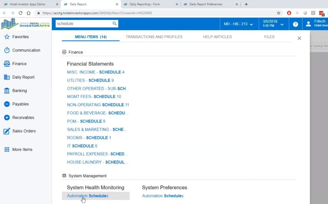
Task: Open a new browser tab
Action: point(246,4)
